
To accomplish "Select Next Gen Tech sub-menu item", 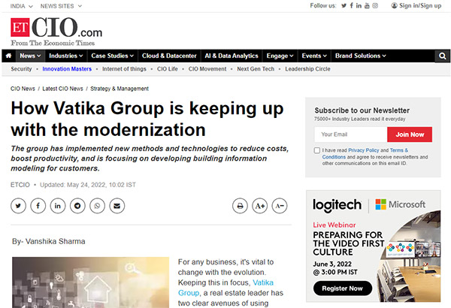I will click(256, 69).
